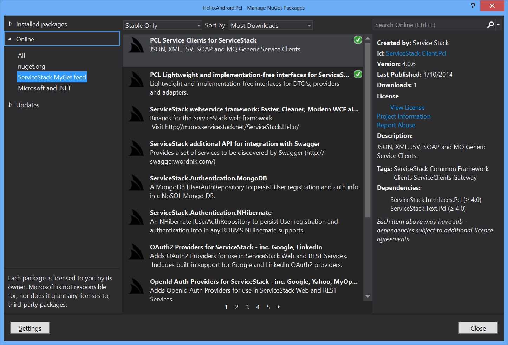Click the PCL Service Clients package icon

click(136, 45)
